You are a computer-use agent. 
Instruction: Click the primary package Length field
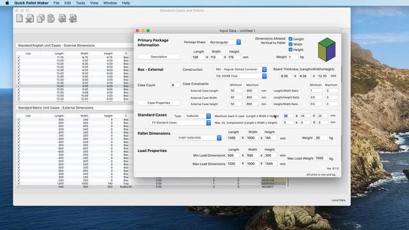[x=198, y=57]
